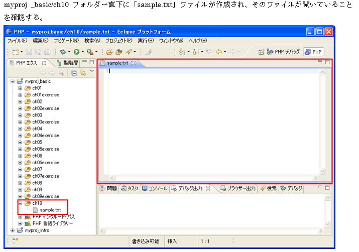Screen dimensions: 359x252
Task: Open the Search flashlight dropdown arrow
Action: pyautogui.click(x=135, y=52)
